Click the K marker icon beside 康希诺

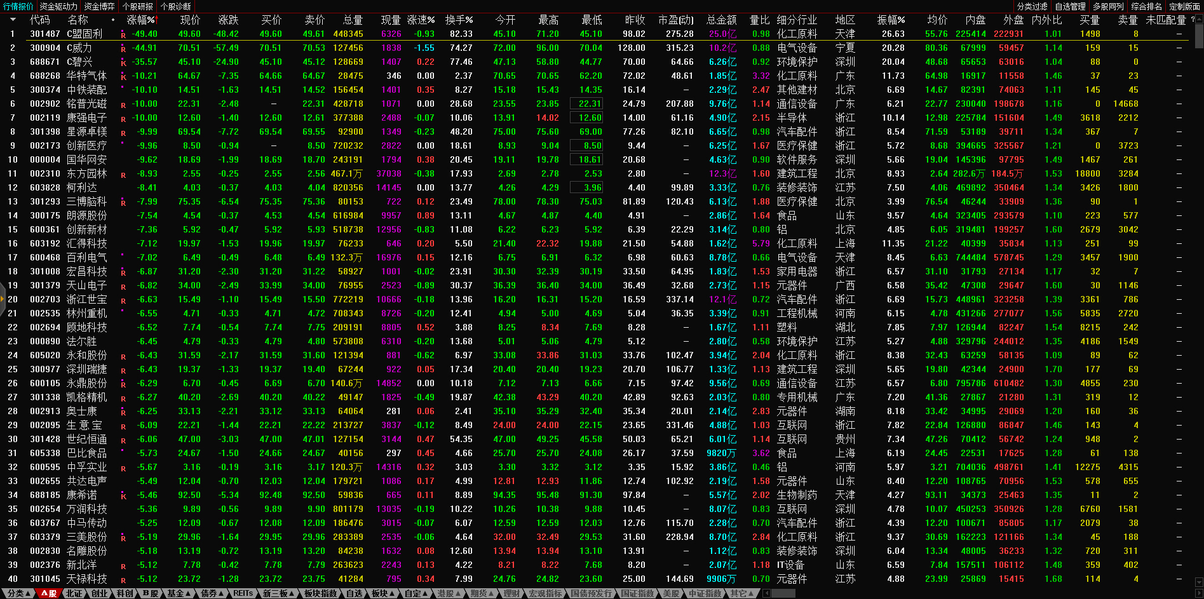pyautogui.click(x=123, y=495)
